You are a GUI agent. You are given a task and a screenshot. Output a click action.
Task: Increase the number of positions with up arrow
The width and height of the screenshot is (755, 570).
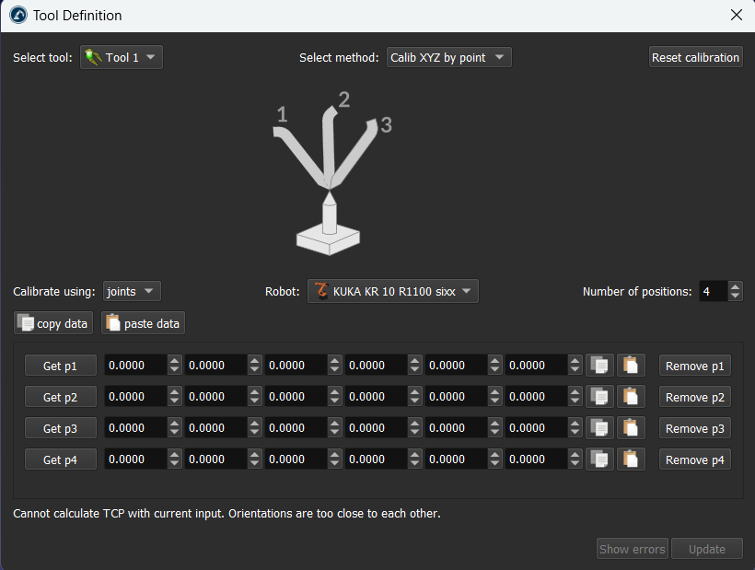(735, 286)
